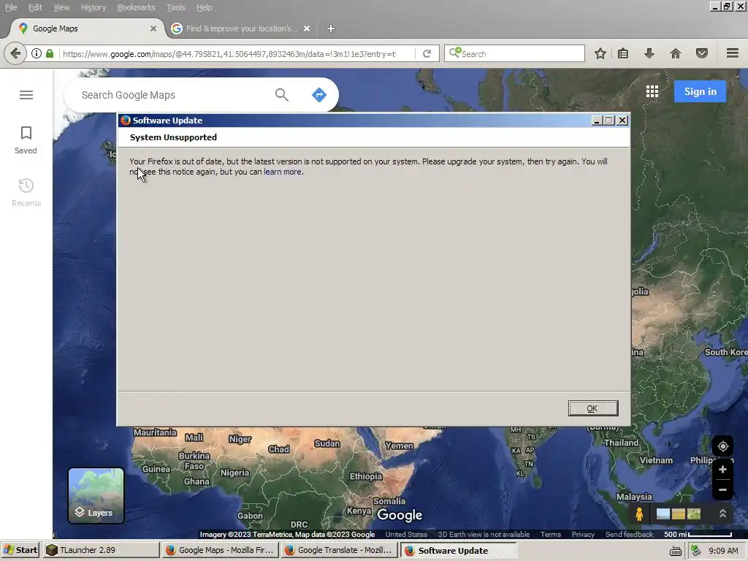Click the system tray clock 9:09 AM
Screen dimensions: 748x561
pyautogui.click(x=723, y=551)
